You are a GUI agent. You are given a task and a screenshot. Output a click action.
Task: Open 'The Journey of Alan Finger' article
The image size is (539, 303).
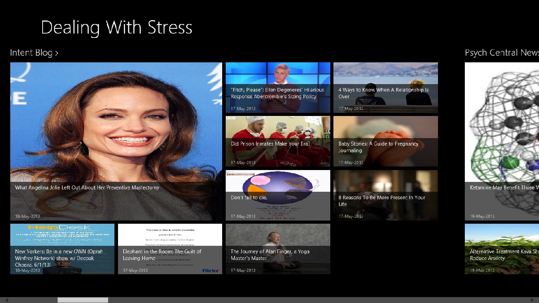[x=278, y=249]
